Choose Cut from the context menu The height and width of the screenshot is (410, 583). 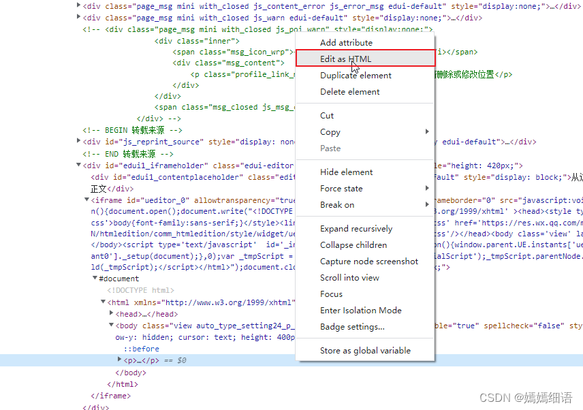365,116
